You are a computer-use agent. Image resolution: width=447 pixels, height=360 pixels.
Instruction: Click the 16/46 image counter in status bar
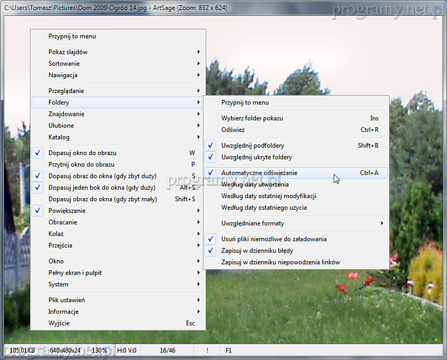[x=168, y=351]
